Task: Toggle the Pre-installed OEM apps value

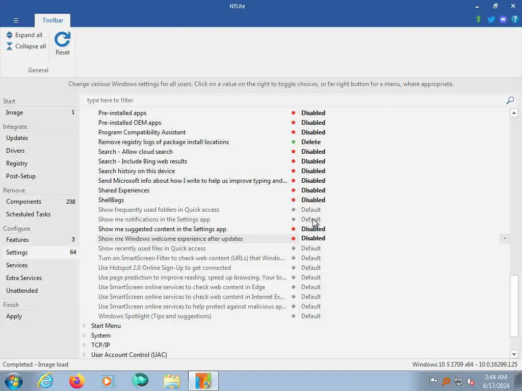Action: pos(313,123)
